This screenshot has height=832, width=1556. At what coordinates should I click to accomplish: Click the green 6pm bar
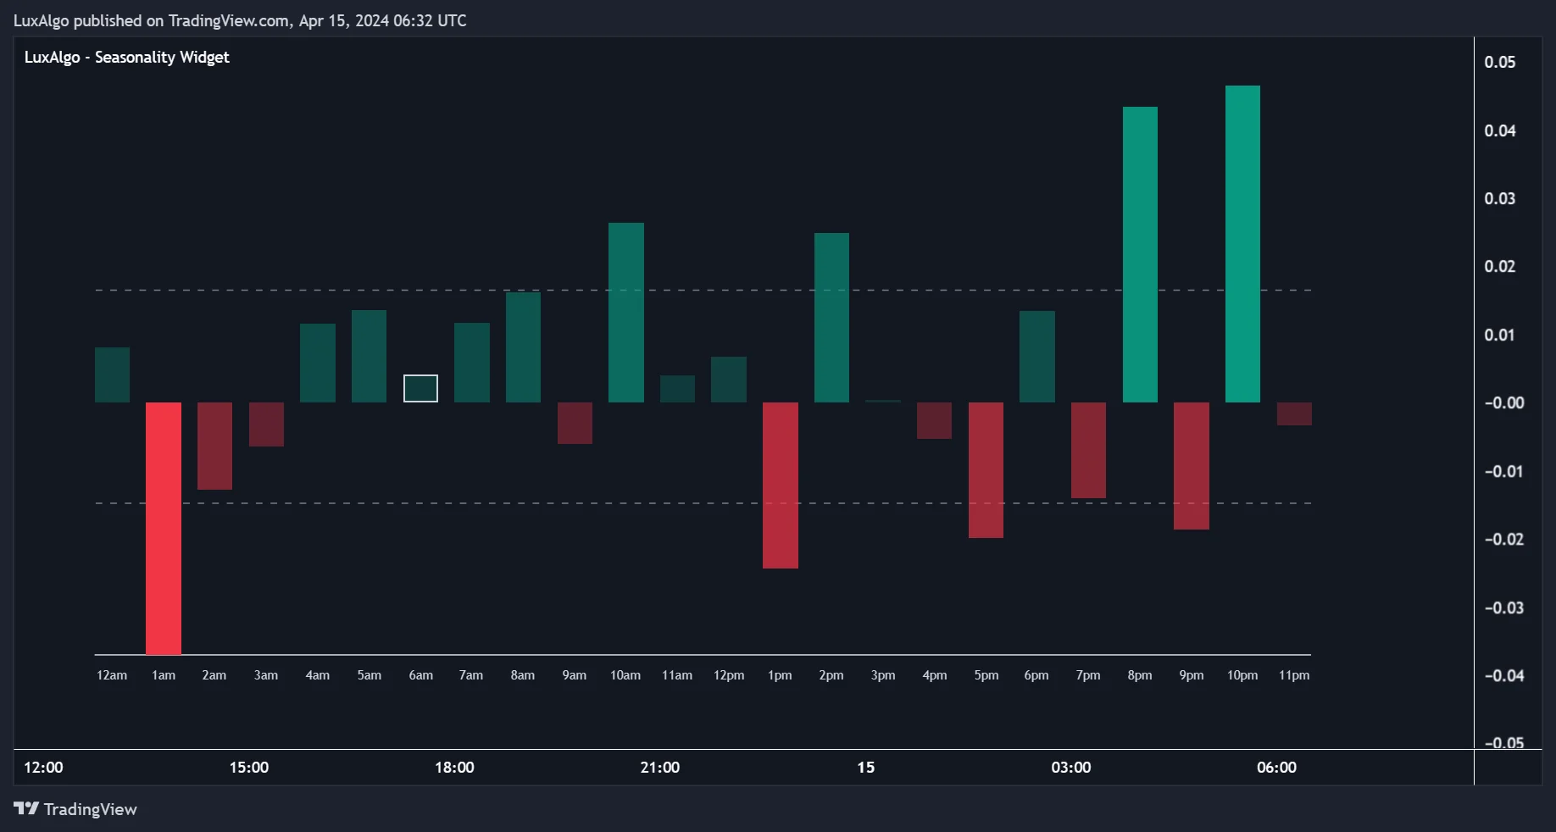point(1037,357)
